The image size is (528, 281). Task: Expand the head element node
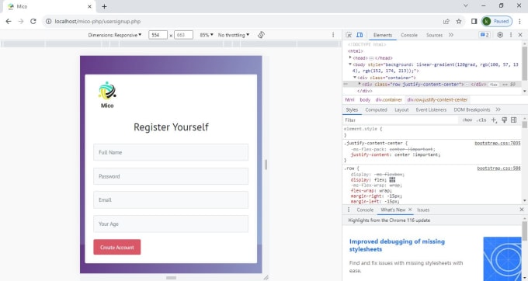point(350,57)
